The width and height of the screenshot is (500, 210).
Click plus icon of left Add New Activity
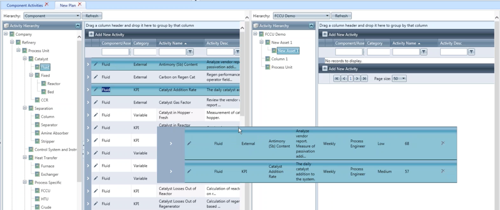pyautogui.click(x=91, y=34)
